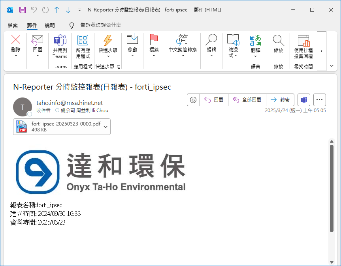Image resolution: width=341 pixels, height=266 pixels.
Task: Click the Teams icon in message header
Action: (x=304, y=100)
